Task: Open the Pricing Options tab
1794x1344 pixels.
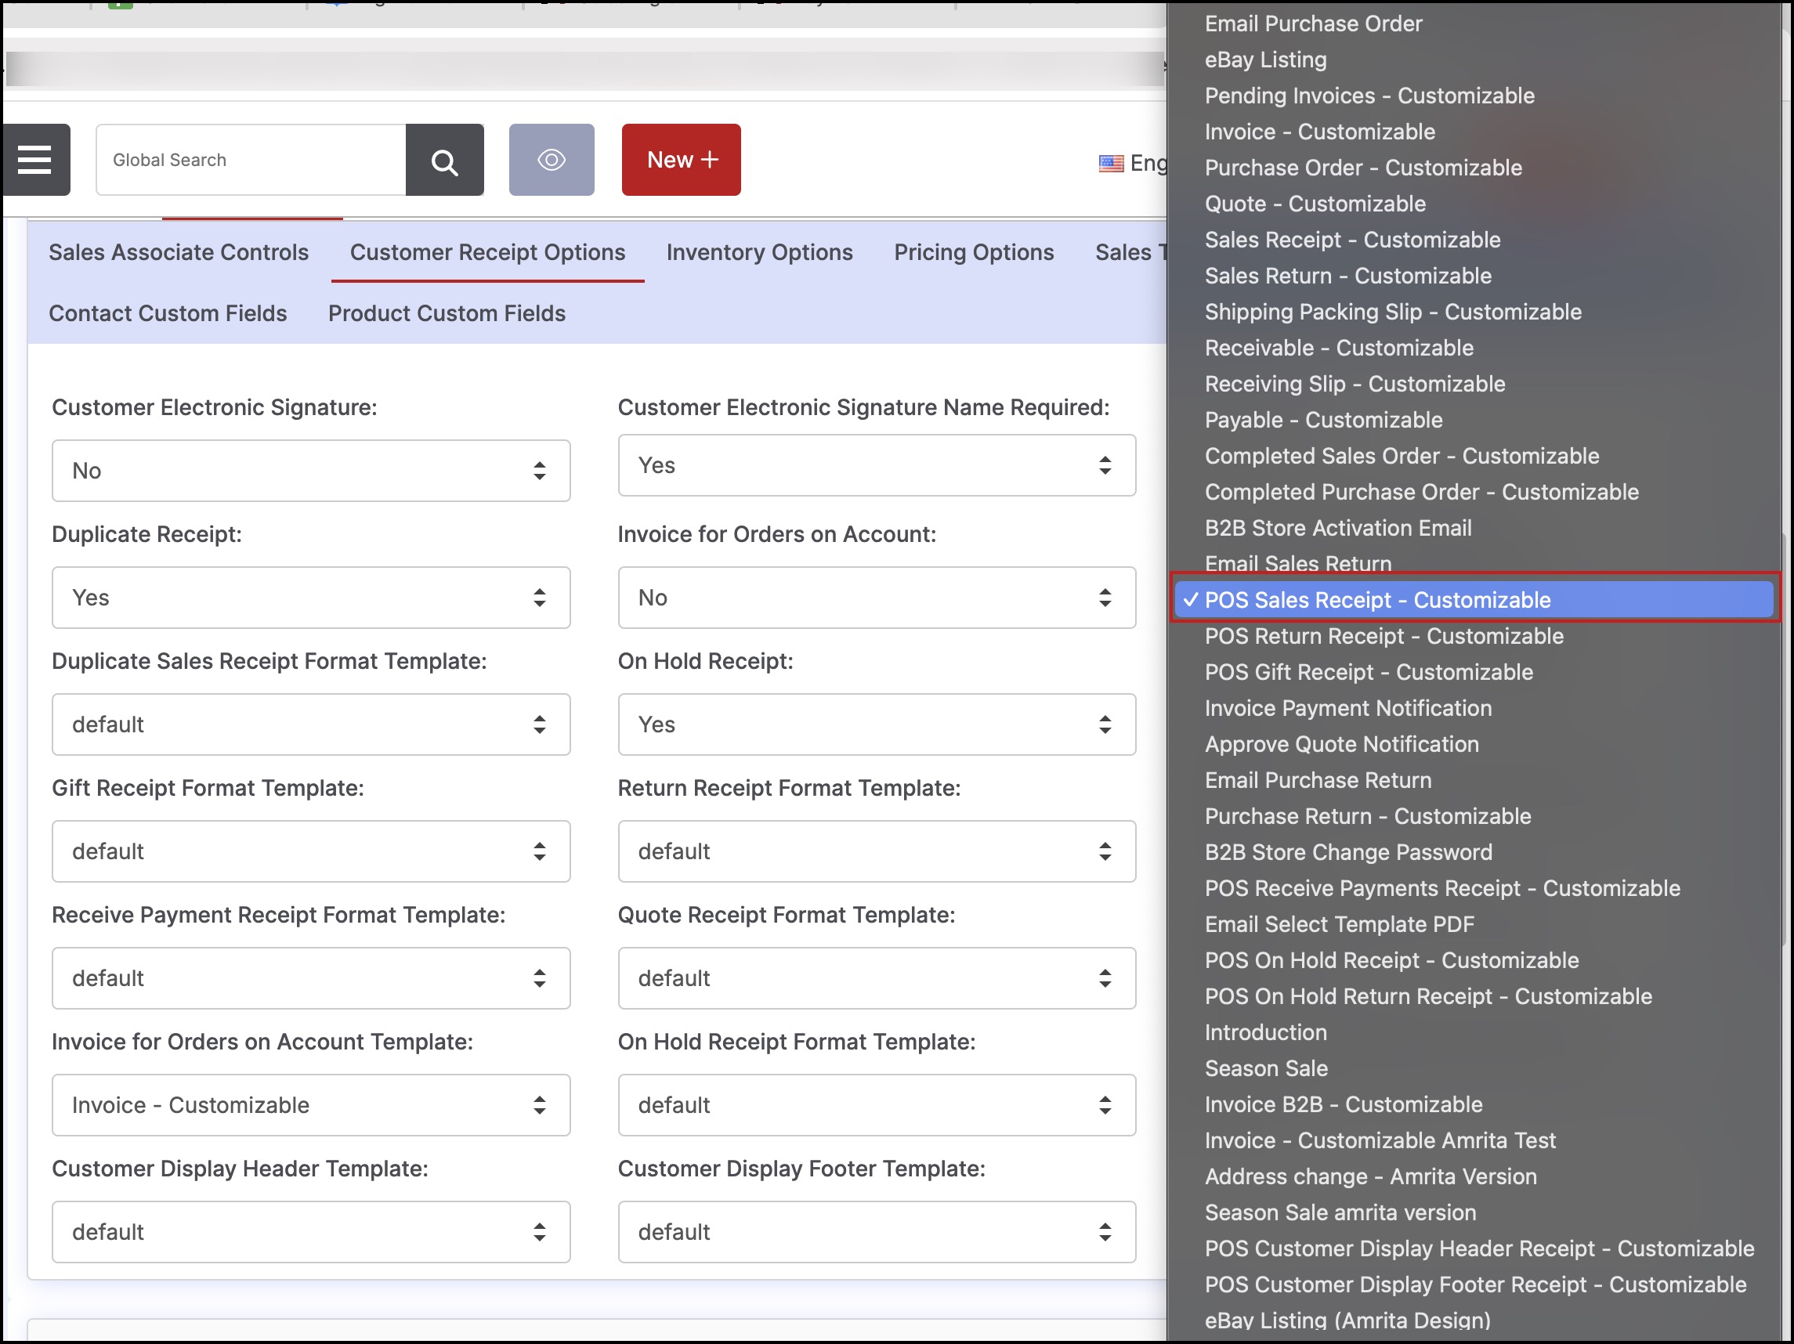Action: [x=974, y=252]
